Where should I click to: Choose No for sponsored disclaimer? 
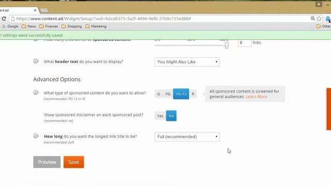[x=171, y=116]
